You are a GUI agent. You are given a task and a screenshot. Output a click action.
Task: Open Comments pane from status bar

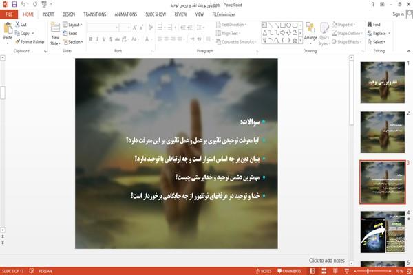(x=289, y=271)
